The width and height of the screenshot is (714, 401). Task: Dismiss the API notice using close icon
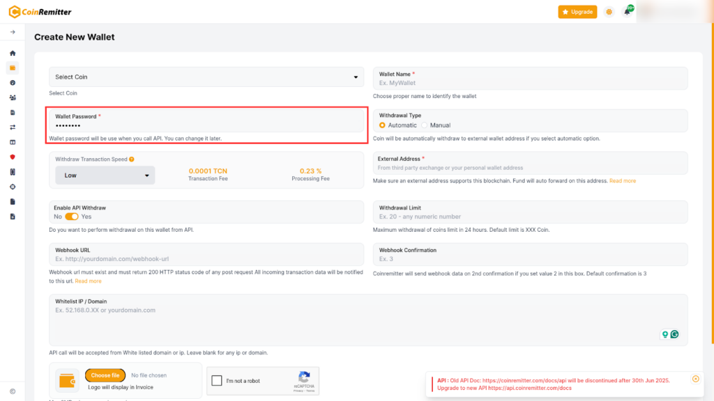(695, 379)
